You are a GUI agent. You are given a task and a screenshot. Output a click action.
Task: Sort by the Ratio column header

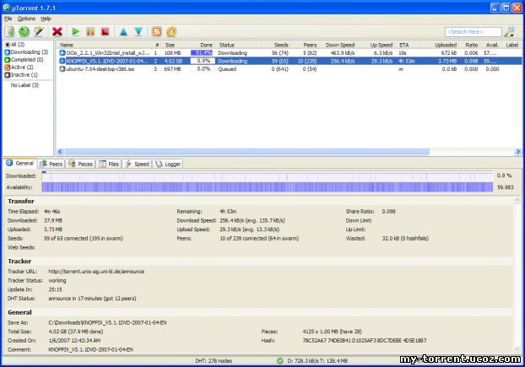click(469, 45)
